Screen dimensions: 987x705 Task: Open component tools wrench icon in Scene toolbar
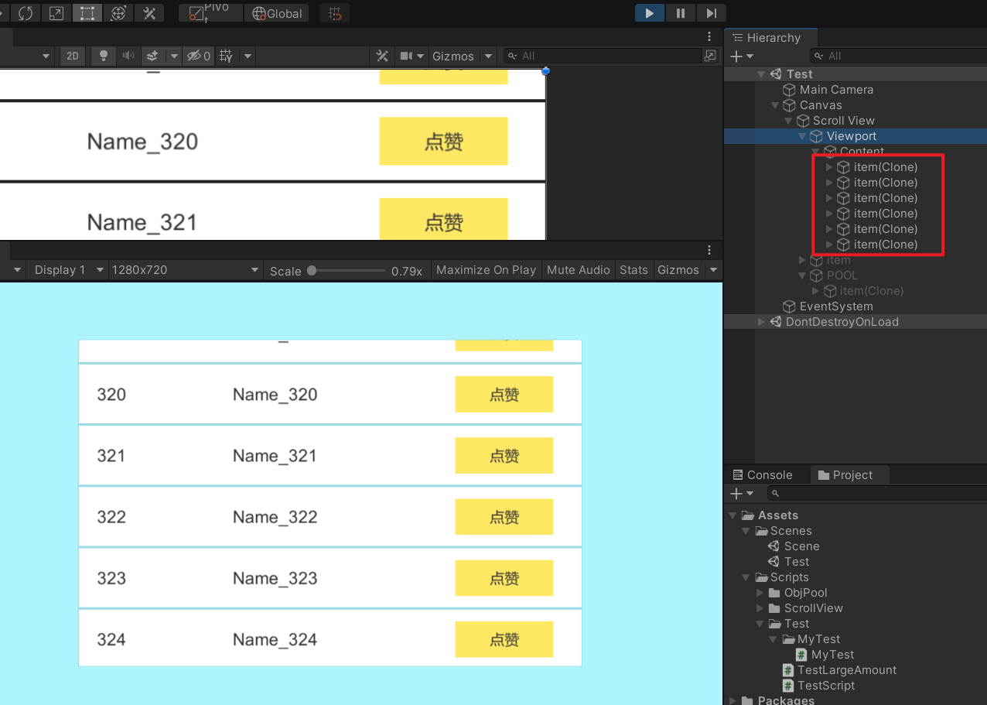click(x=382, y=56)
